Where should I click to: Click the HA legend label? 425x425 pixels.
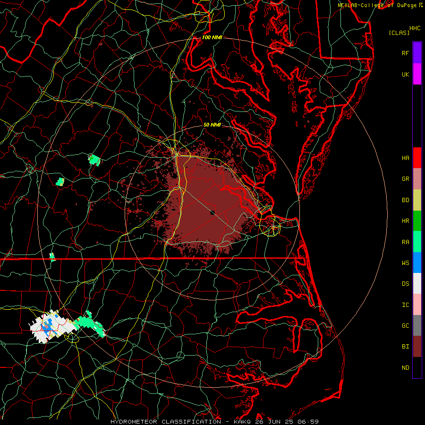pyautogui.click(x=405, y=158)
